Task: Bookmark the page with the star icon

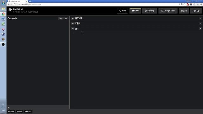Action: click(x=184, y=4)
